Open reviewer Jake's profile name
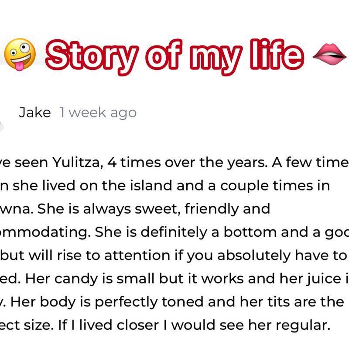This screenshot has height=349, width=349. 34,113
